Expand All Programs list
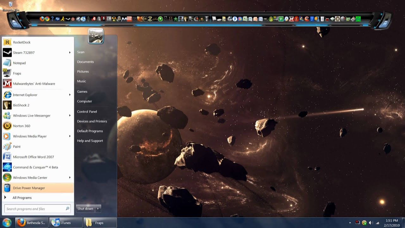 tap(38, 198)
